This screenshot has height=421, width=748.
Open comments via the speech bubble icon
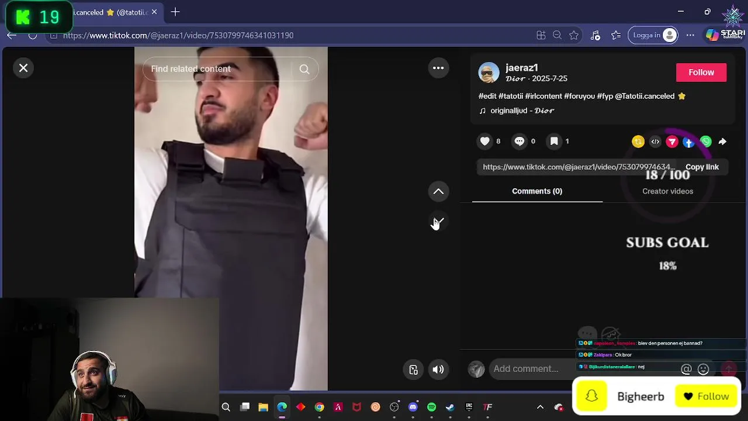(520, 141)
